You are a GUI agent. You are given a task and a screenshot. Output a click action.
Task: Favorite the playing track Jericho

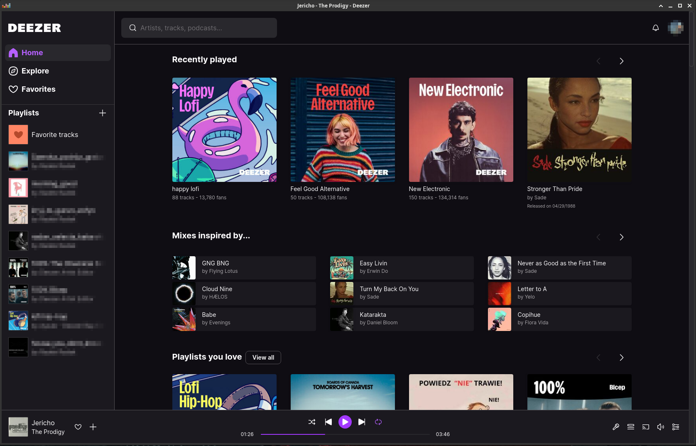tap(78, 426)
